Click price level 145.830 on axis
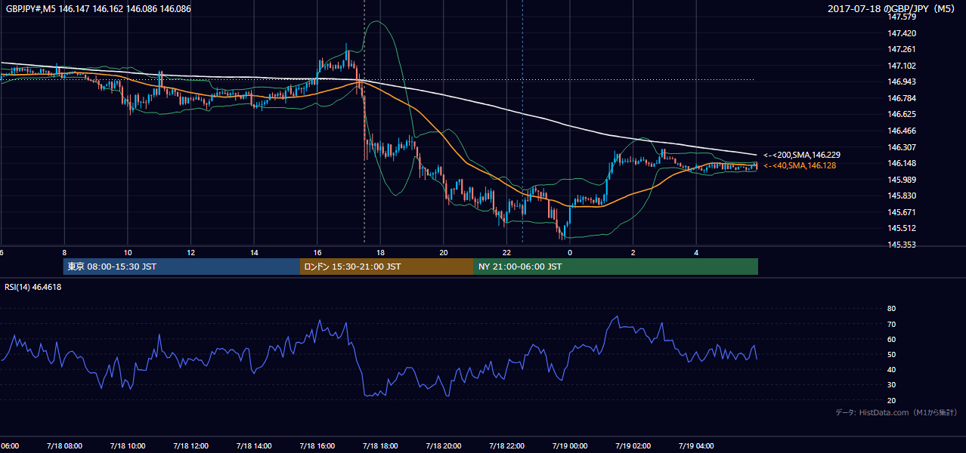Screen dimensions: 966x453 (903, 196)
